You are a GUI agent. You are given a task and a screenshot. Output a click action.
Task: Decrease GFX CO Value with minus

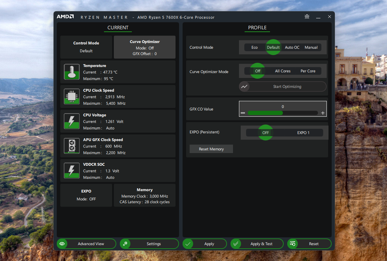(x=243, y=113)
